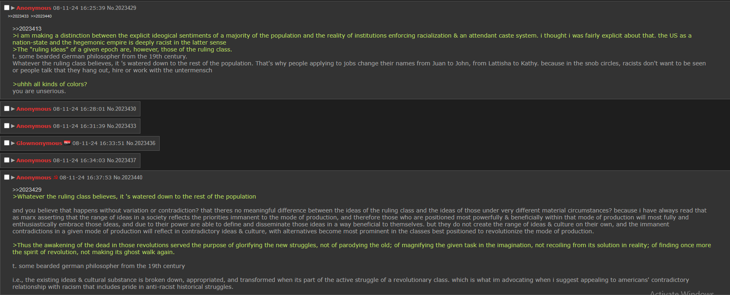Open the arrow icon on post No.2023430

[13, 109]
